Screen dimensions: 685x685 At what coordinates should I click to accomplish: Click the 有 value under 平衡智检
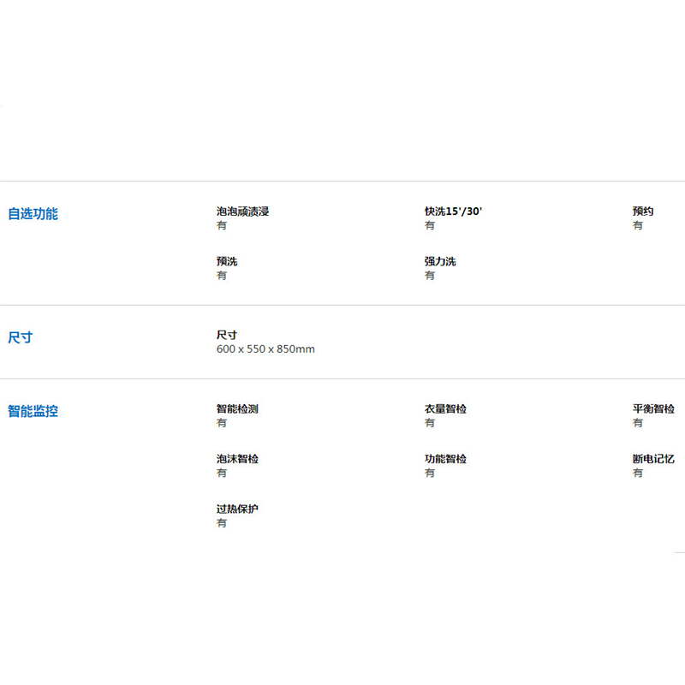click(x=637, y=423)
